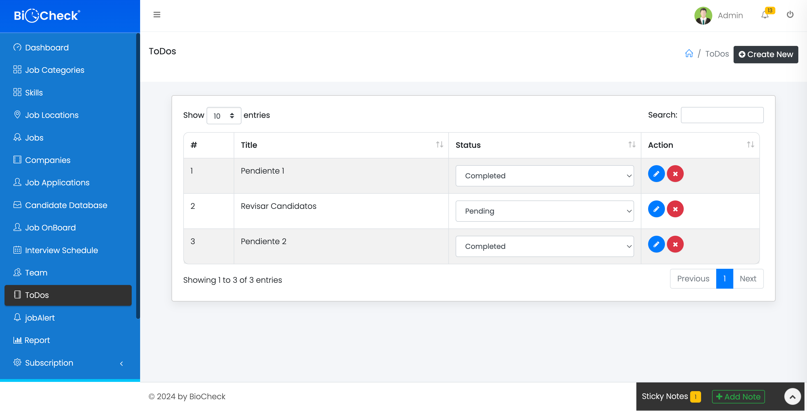
Task: Open the Pendiente 1 status dropdown
Action: click(544, 176)
